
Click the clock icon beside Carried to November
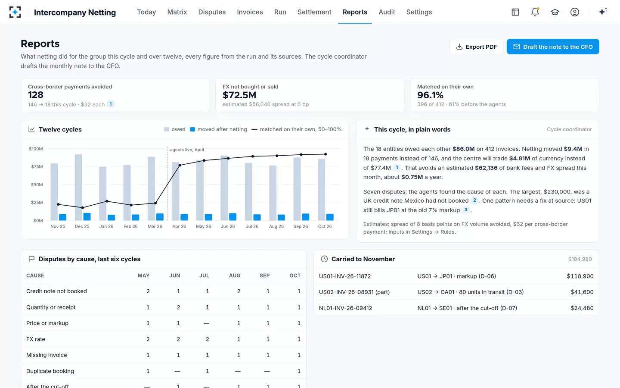pyautogui.click(x=324, y=259)
